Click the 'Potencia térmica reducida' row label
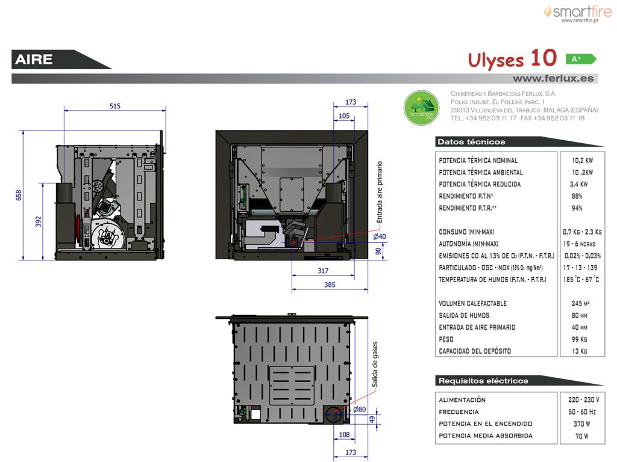The height and width of the screenshot is (462, 617). 480,184
